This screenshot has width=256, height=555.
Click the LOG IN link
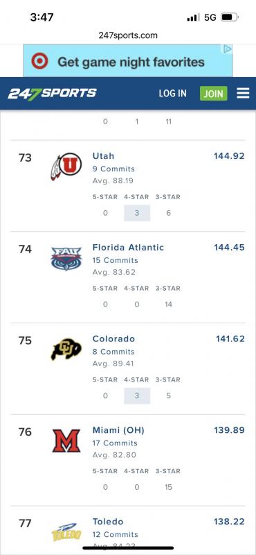173,94
